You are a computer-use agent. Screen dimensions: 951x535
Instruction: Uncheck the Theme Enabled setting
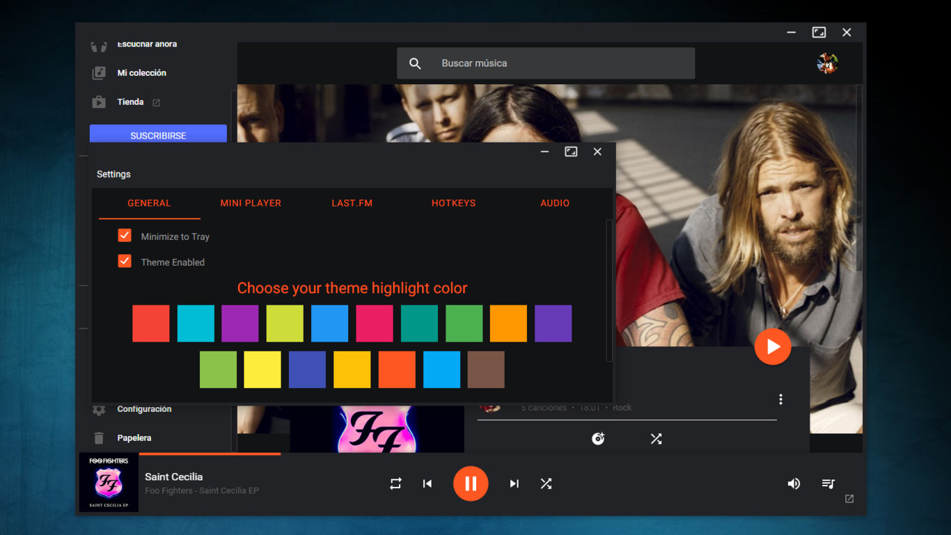click(125, 261)
